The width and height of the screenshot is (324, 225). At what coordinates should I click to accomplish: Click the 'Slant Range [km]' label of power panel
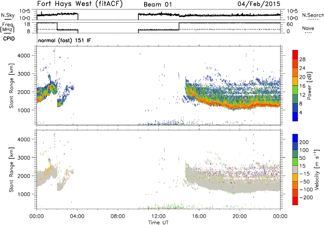pos(11,86)
